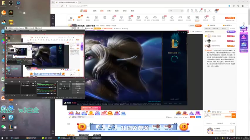Click the car icon in Douyu toolbar
250x140 pixels.
(x=147, y=17)
